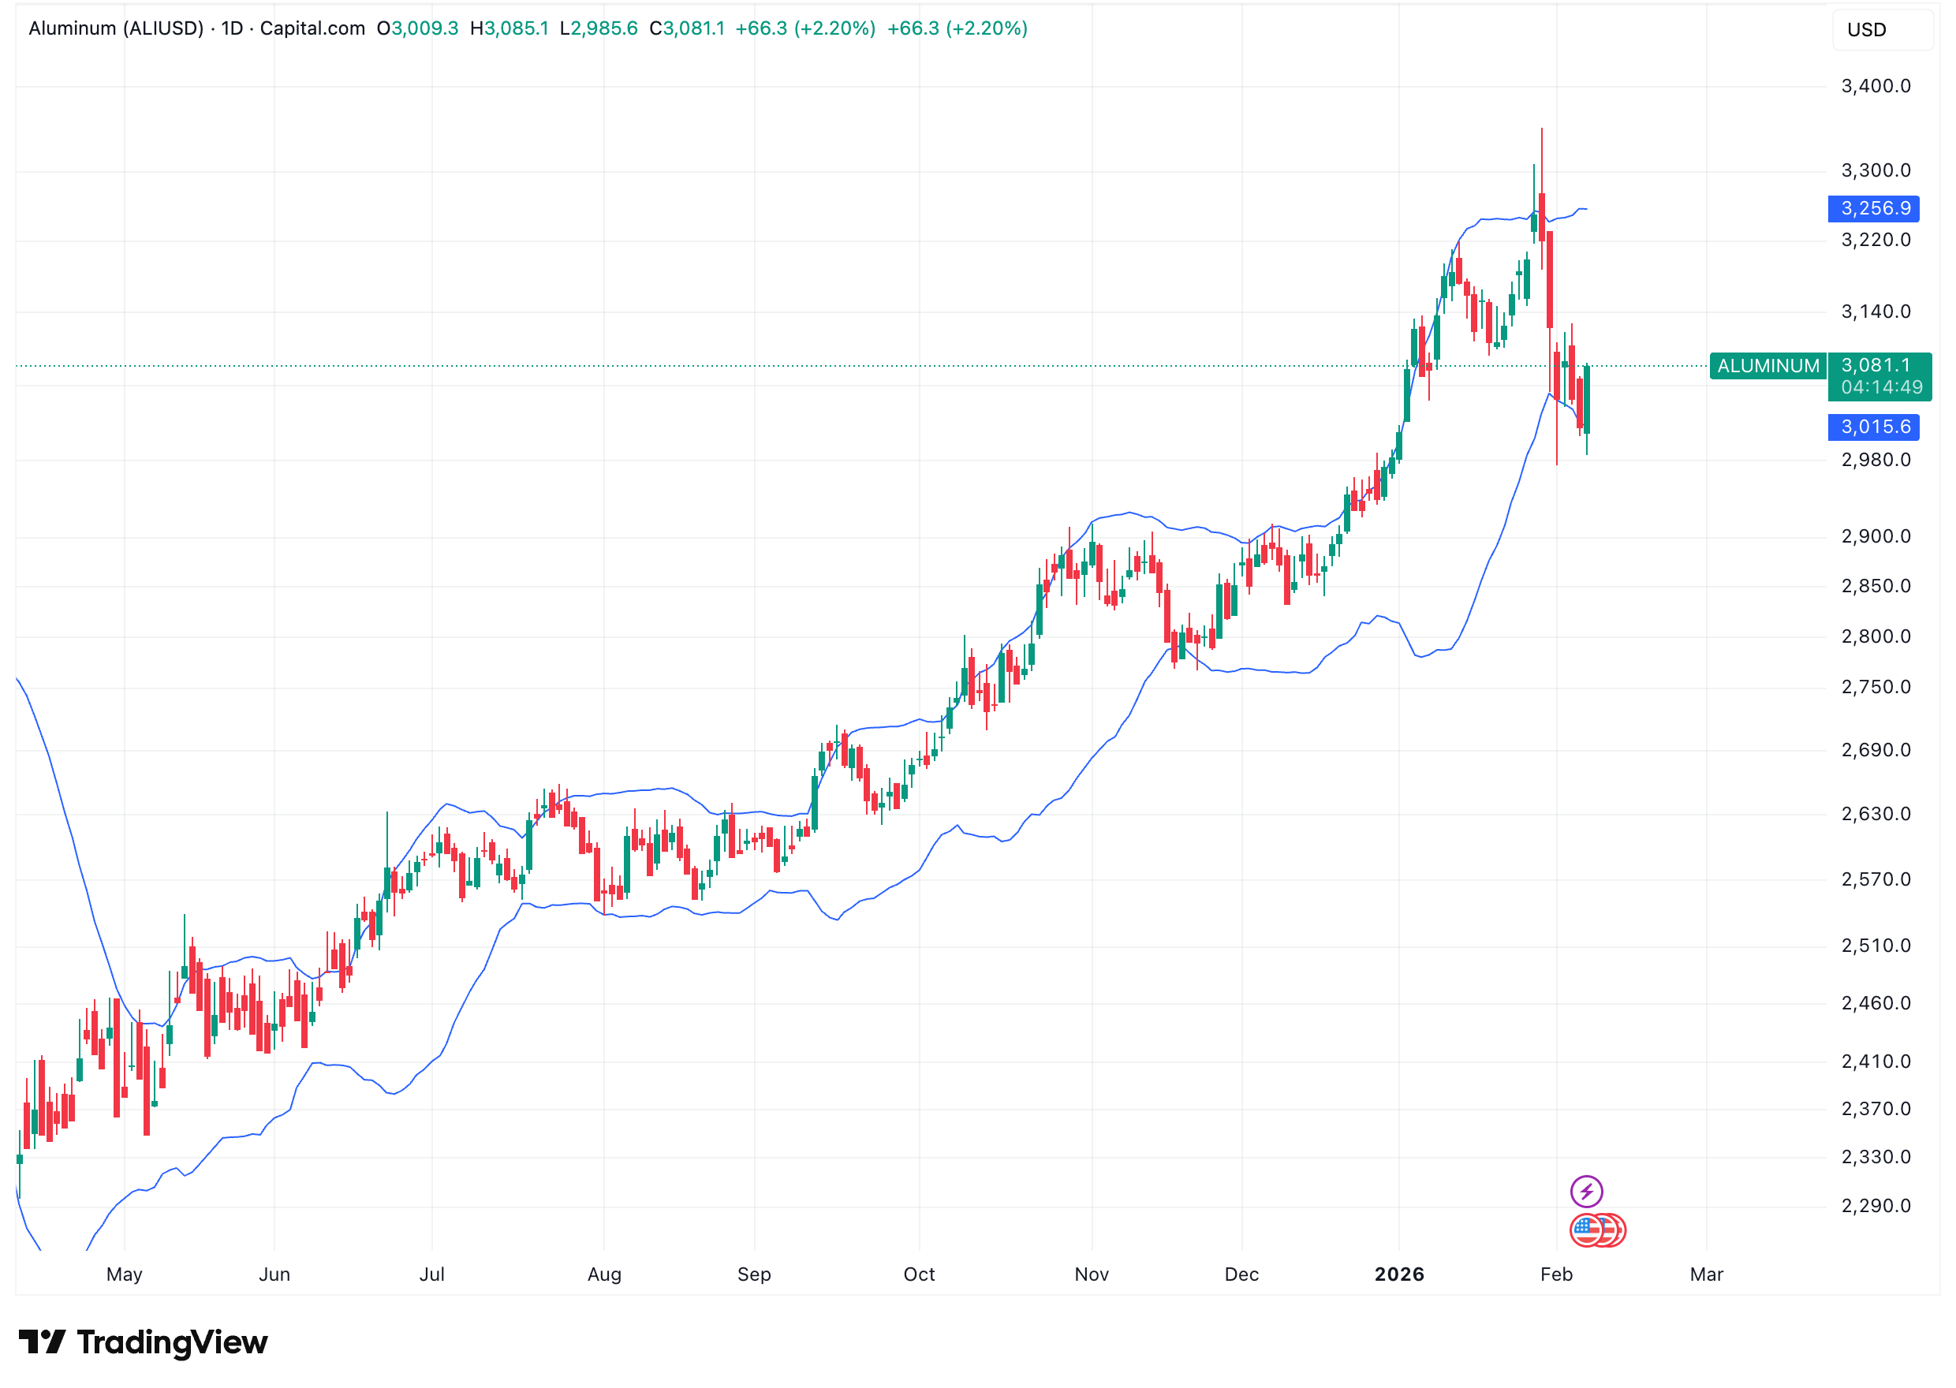
Task: Click the Mar label on time axis
Action: click(1706, 1274)
